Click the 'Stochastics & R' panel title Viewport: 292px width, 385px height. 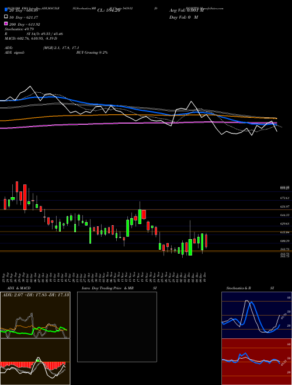238,288
